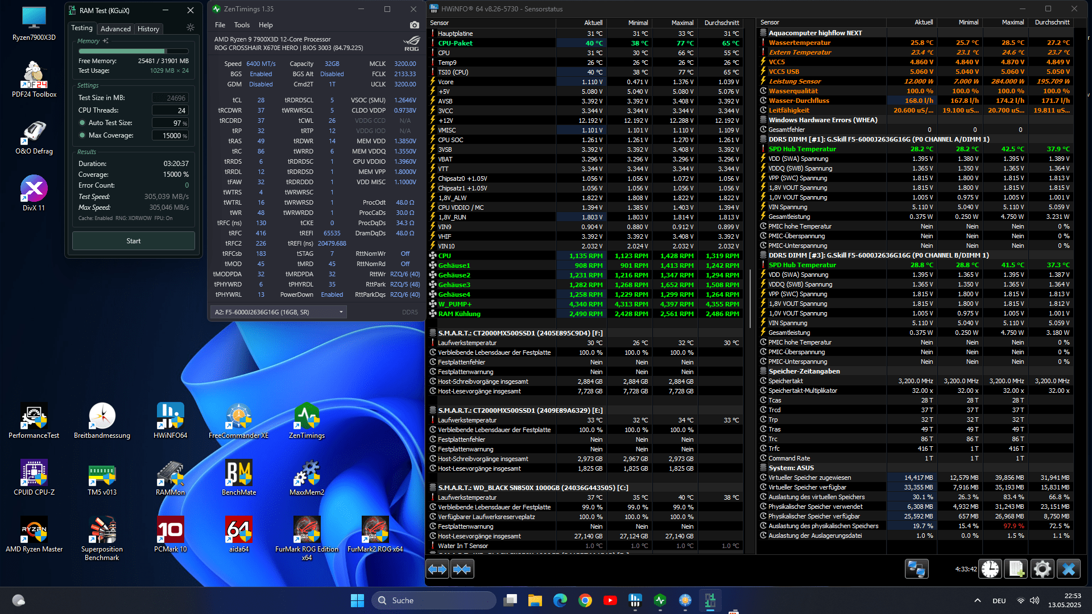Open DIMM slot selector A2 dropdown

pyautogui.click(x=279, y=312)
